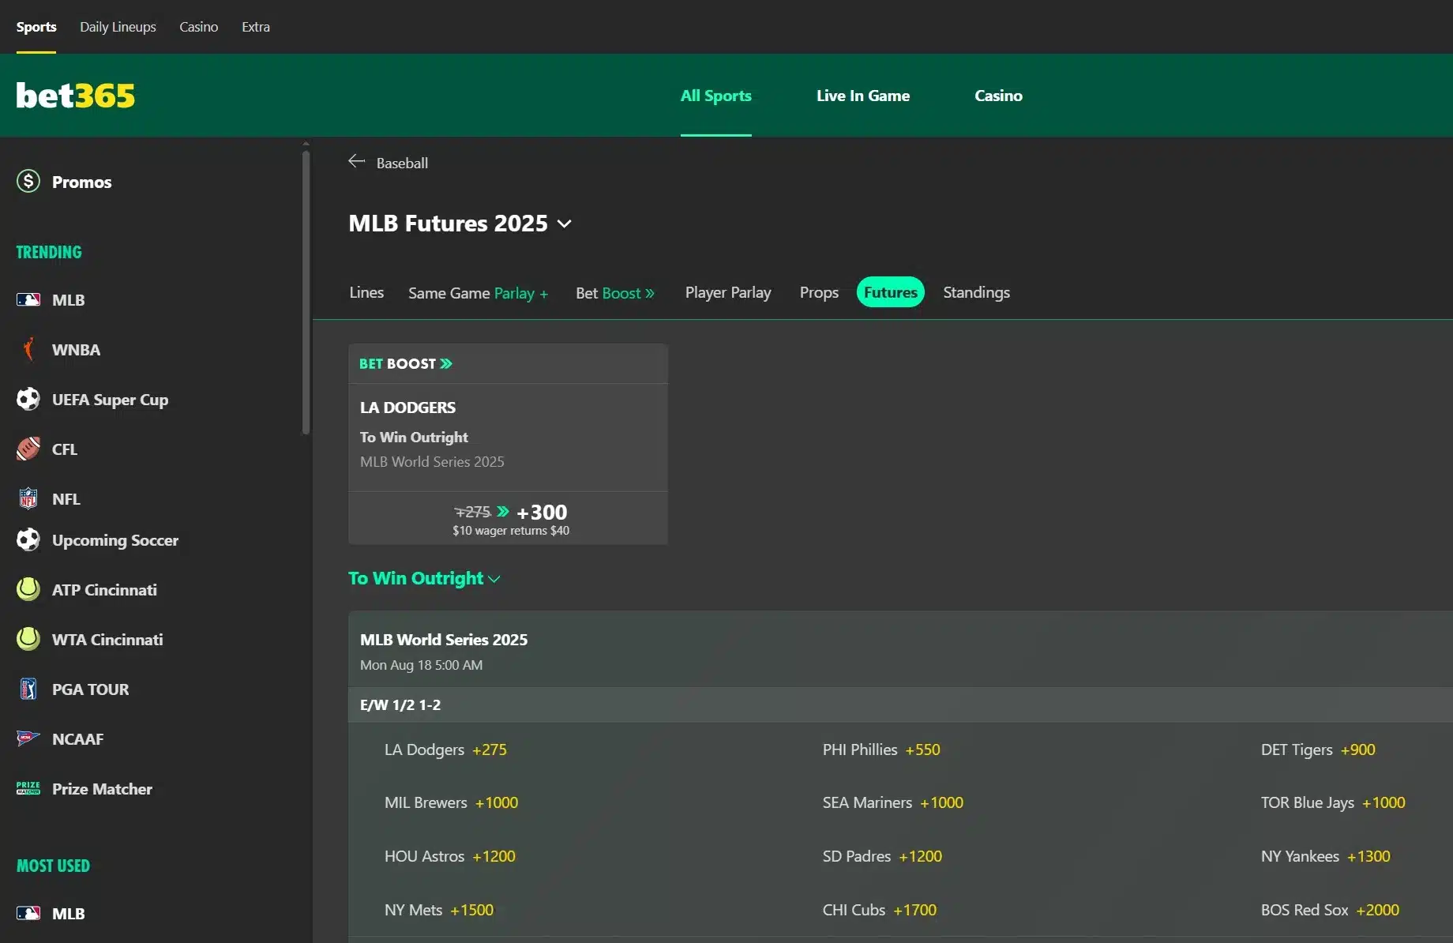The image size is (1453, 943).
Task: Select the Futures tab
Action: tap(891, 292)
